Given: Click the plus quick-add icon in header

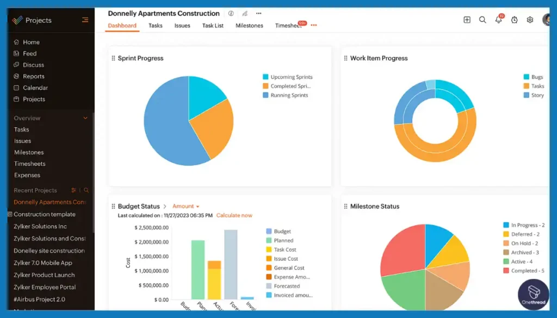Looking at the screenshot, I should point(467,20).
